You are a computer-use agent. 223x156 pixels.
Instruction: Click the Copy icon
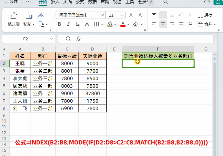[42, 24]
